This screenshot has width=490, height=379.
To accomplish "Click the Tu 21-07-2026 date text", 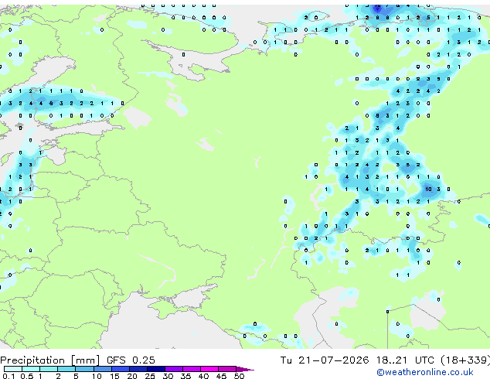I will point(325,360).
